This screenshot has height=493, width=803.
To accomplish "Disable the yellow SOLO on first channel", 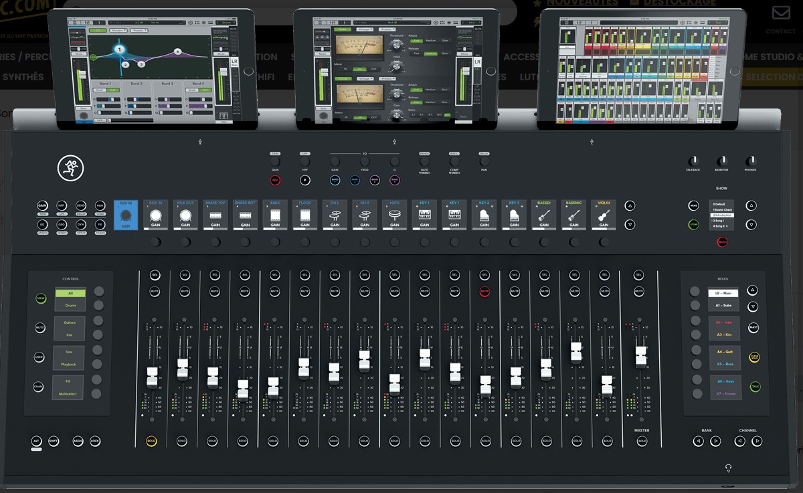I will (x=152, y=441).
